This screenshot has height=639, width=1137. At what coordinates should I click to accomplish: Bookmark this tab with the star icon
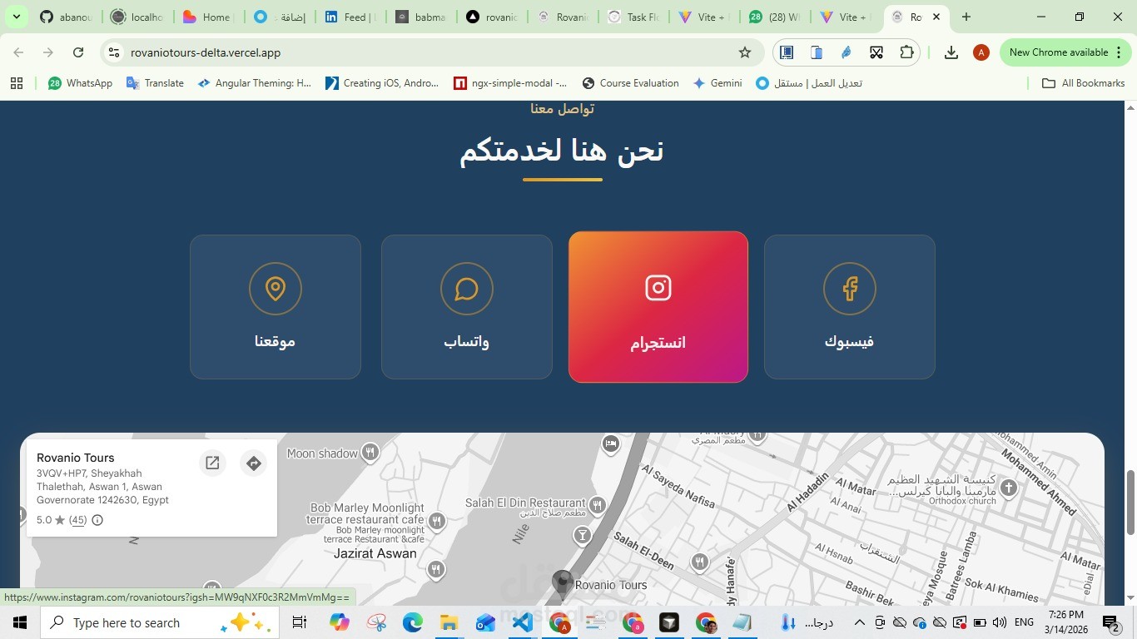(x=745, y=52)
